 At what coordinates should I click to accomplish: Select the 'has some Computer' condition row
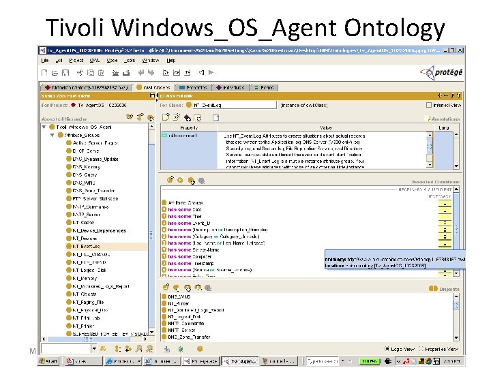pyautogui.click(x=186, y=257)
